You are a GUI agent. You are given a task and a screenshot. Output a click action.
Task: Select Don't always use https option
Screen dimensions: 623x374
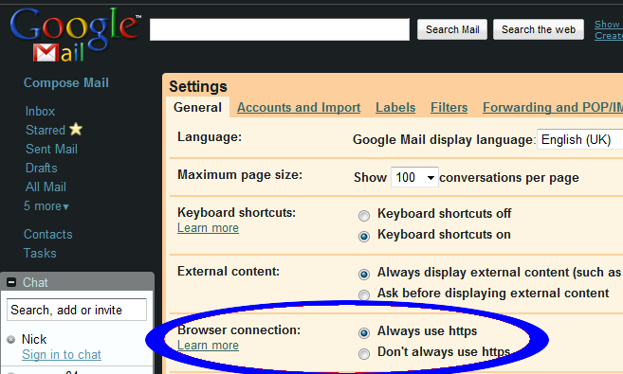[x=364, y=354]
